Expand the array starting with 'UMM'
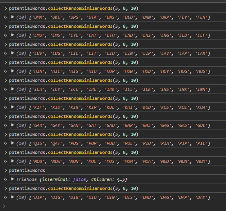Image resolution: width=226 pixels, height=211 pixels. click(x=13, y=17)
